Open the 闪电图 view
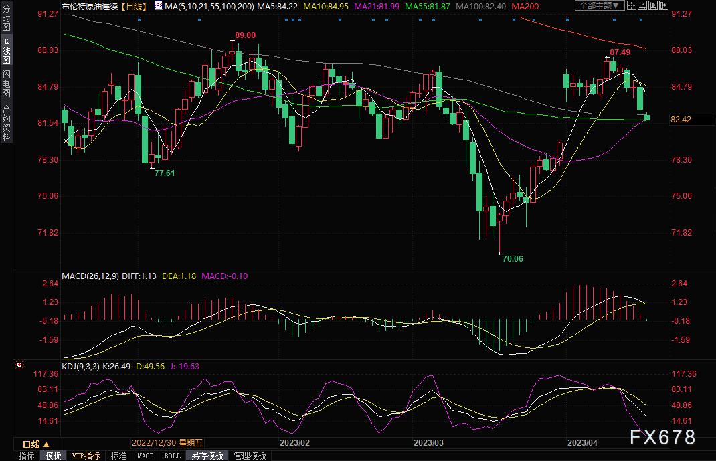 7,84
